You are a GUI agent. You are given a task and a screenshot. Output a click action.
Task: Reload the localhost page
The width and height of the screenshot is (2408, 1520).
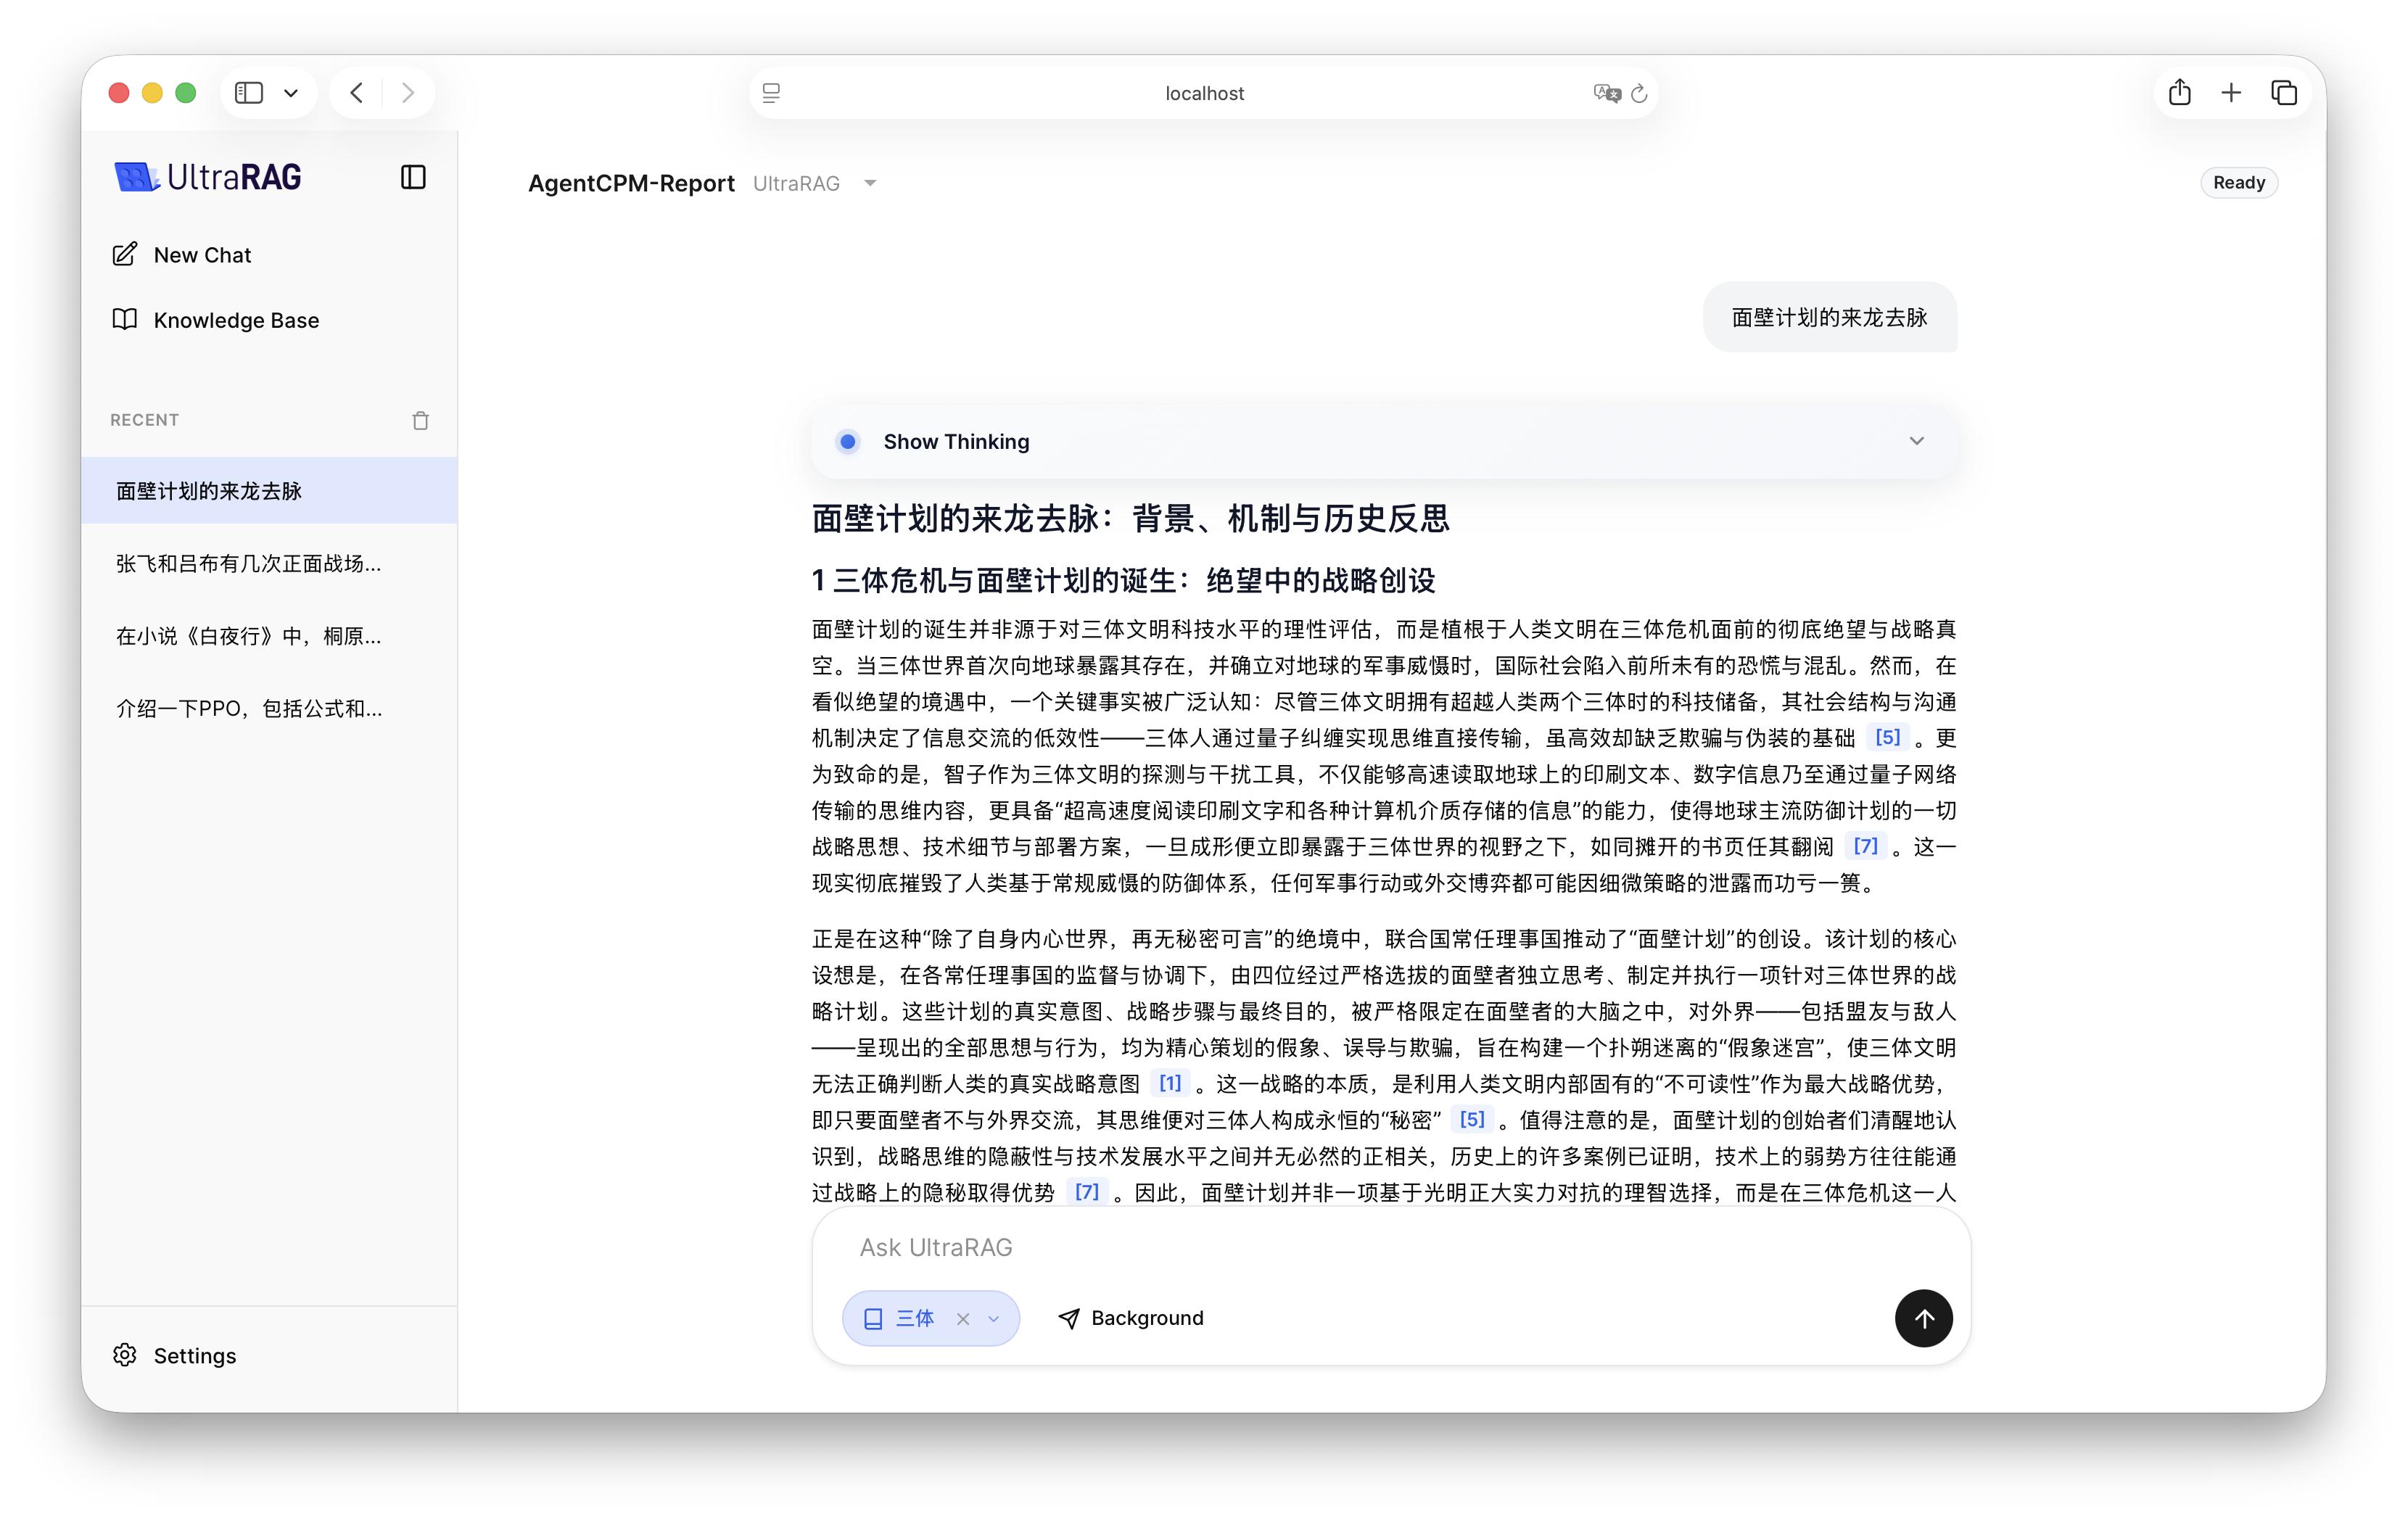[x=1639, y=93]
